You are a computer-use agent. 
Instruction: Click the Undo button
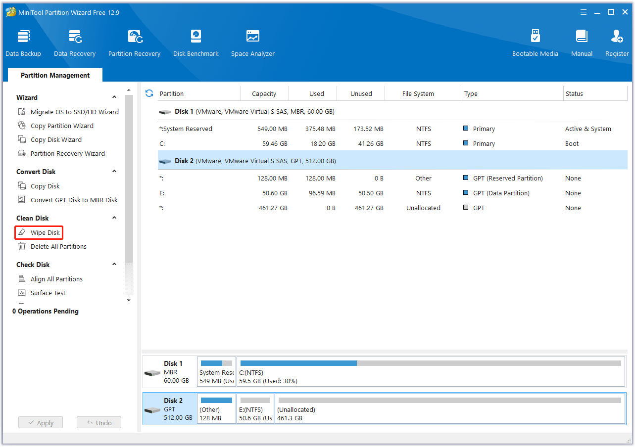coord(98,422)
